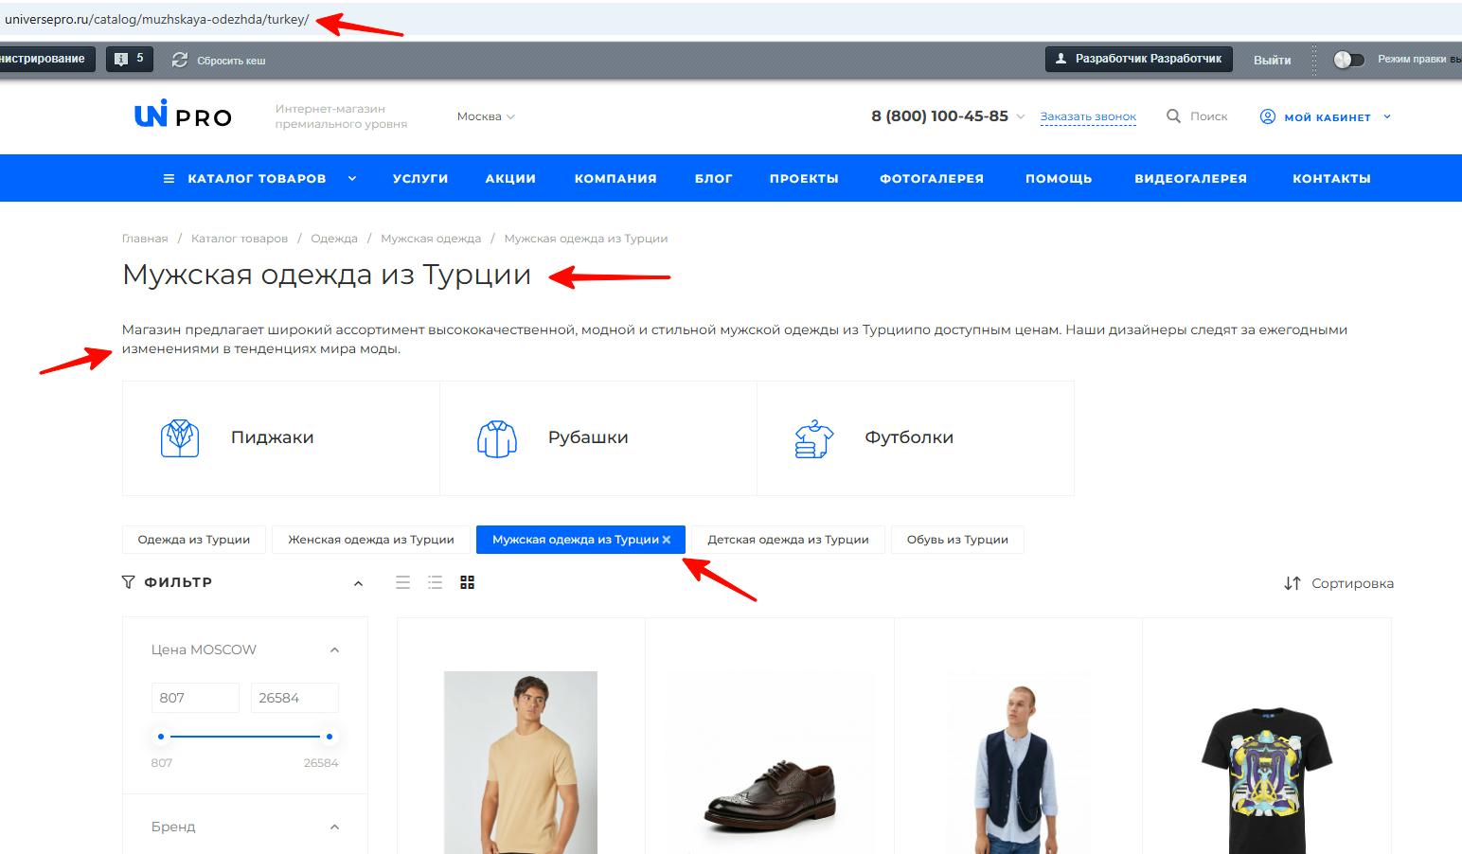Remove the Мужская одежда из Турции filter chip

coord(667,539)
